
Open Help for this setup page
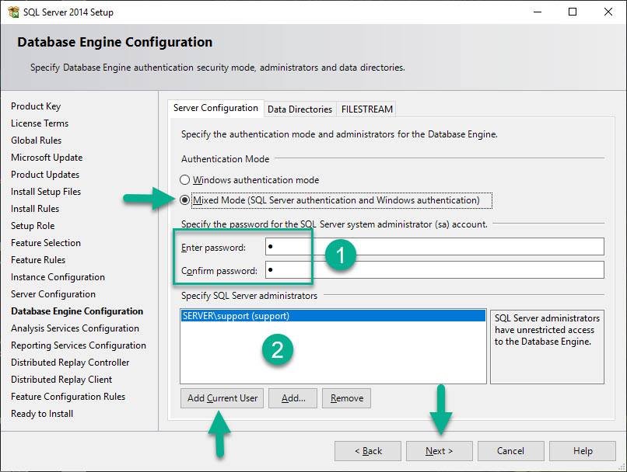pos(583,451)
